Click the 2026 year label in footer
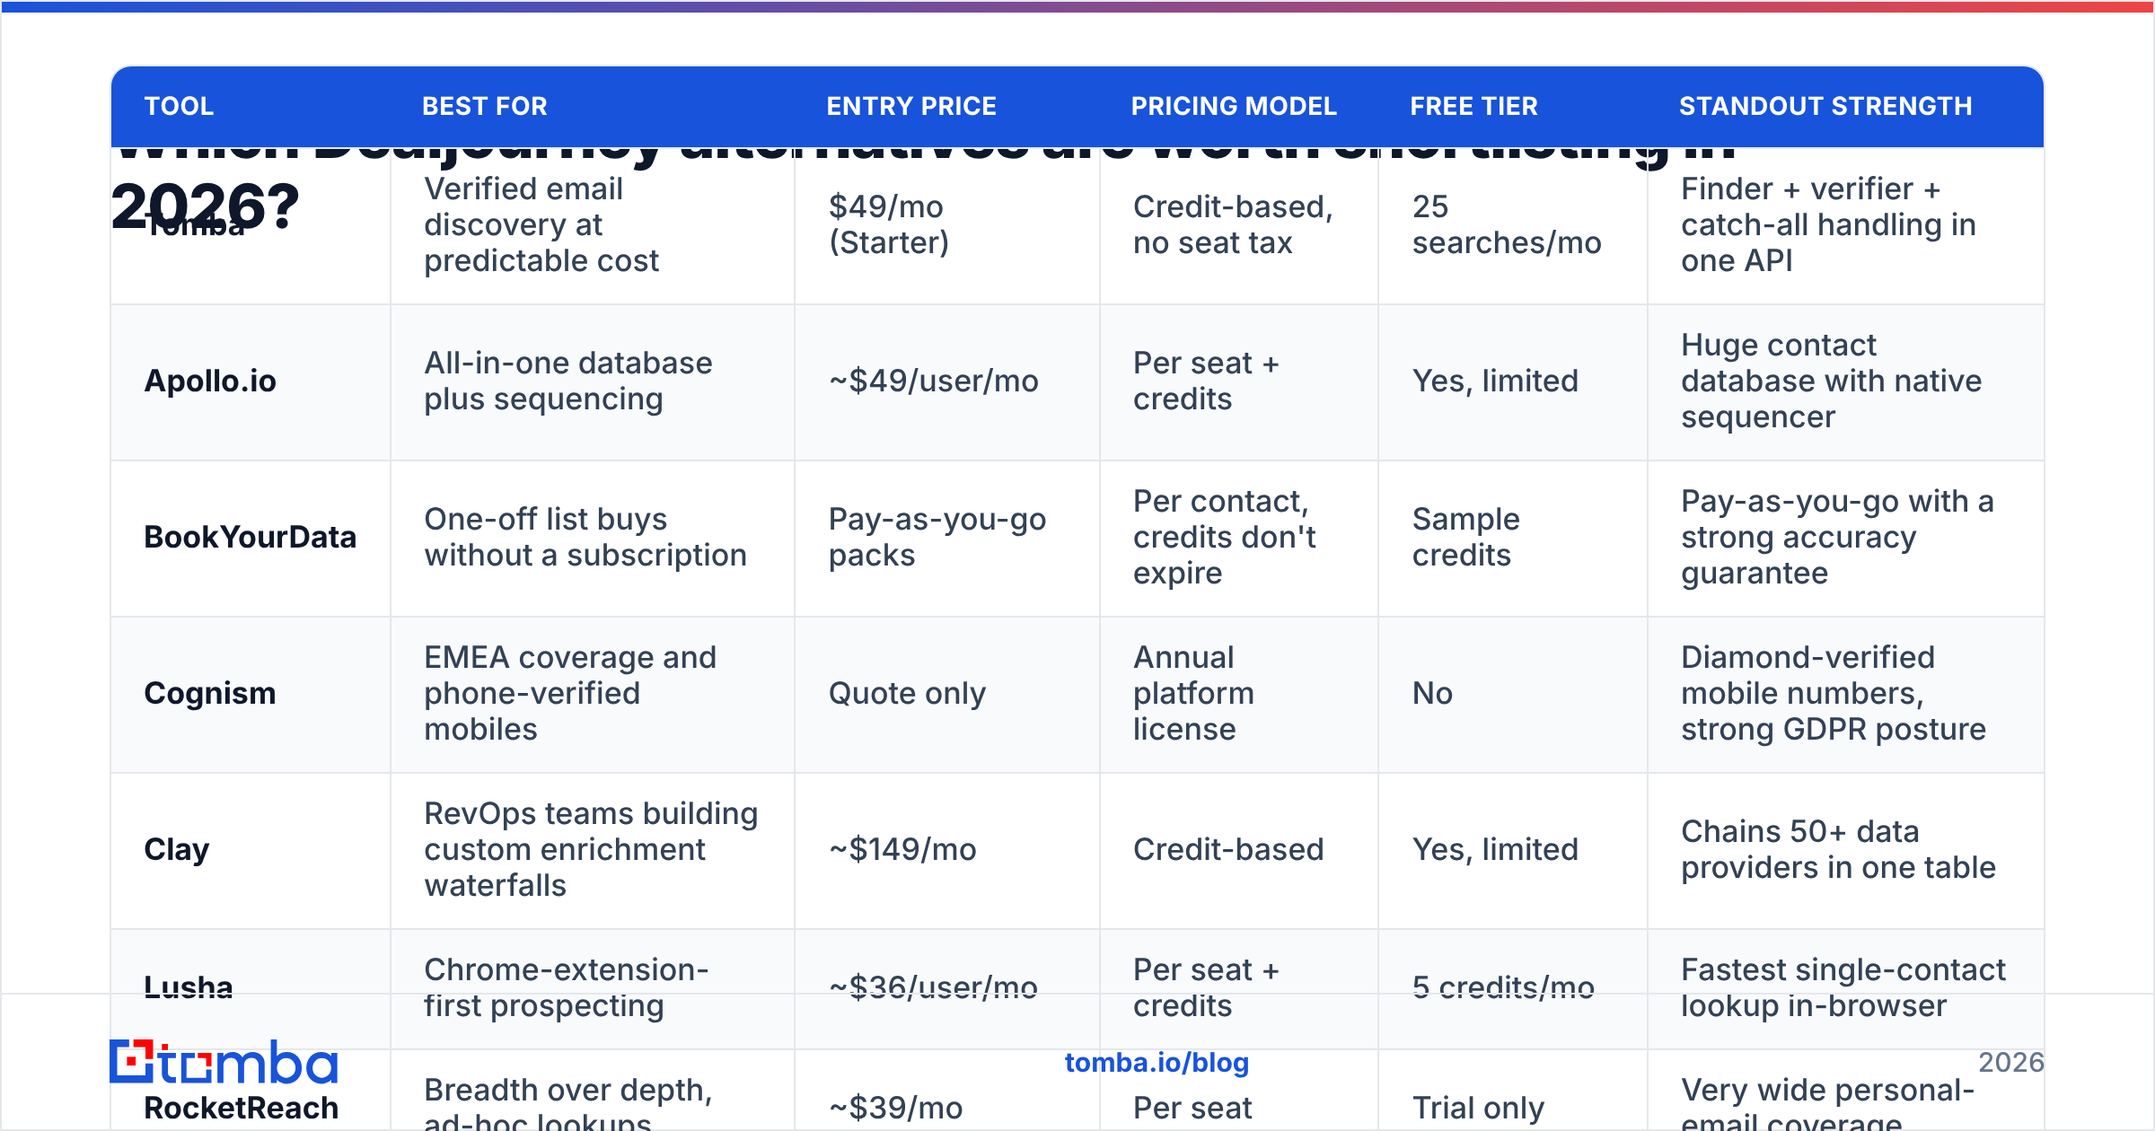Image resolution: width=2155 pixels, height=1131 pixels. click(2010, 1063)
